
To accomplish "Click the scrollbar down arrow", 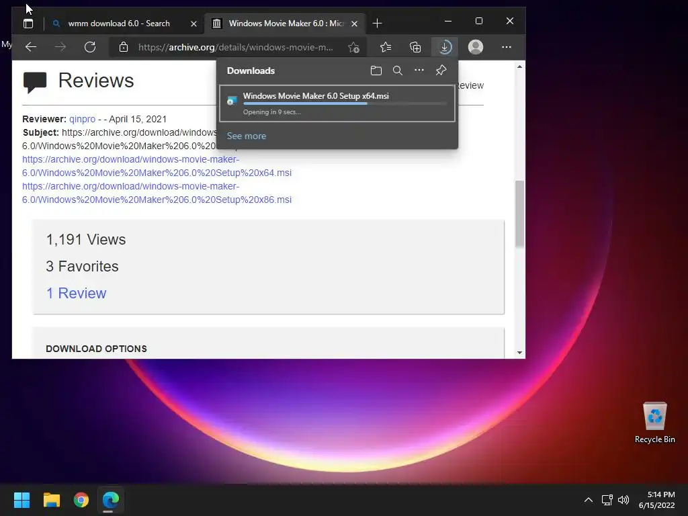I will [x=519, y=353].
